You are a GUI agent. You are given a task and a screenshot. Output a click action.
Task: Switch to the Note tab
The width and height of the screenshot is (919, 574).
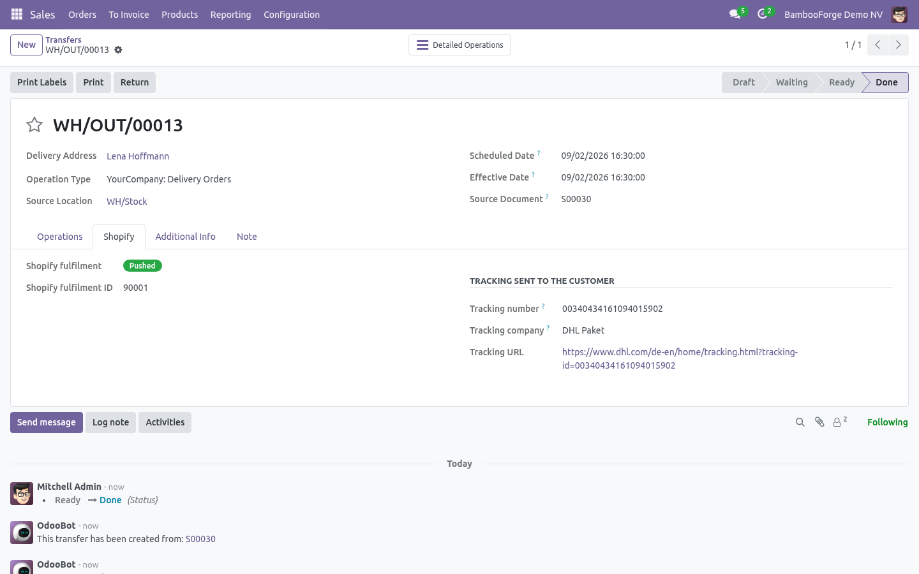(x=246, y=237)
